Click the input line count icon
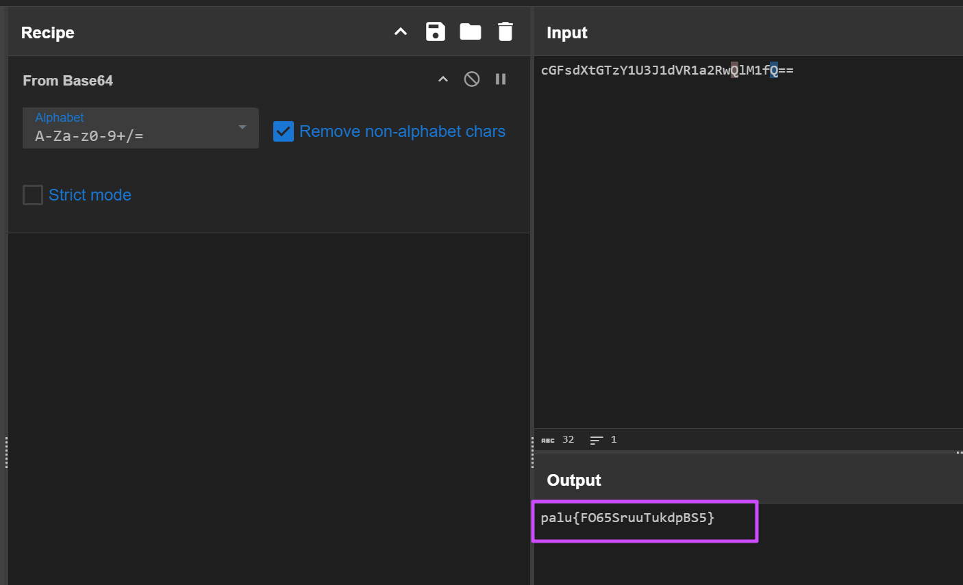 coord(597,440)
